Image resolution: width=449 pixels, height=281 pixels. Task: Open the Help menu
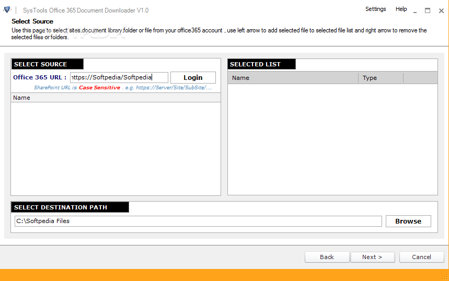tap(401, 9)
